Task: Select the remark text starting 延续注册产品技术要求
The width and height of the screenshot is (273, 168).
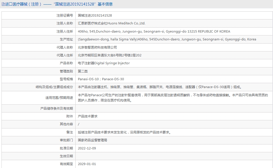Action: tap(125, 132)
